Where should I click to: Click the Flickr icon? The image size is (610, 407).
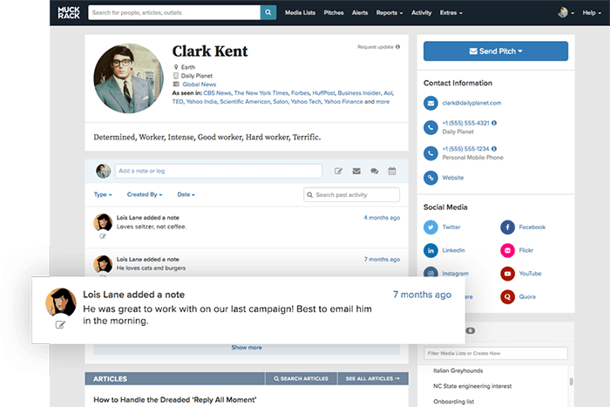pos(507,250)
